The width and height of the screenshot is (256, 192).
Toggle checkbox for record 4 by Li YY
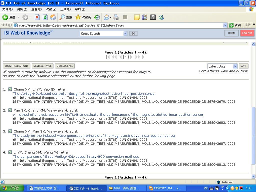10,152
